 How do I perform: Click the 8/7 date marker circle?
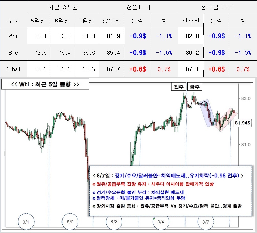pyautogui.click(x=206, y=222)
